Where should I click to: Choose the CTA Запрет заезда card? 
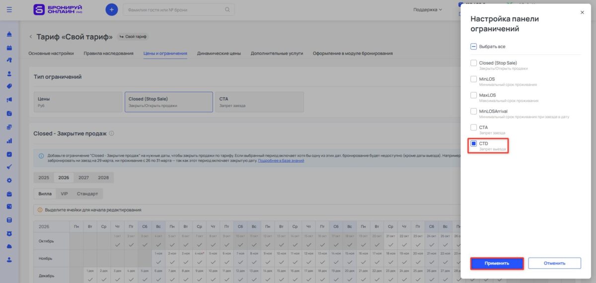260,102
